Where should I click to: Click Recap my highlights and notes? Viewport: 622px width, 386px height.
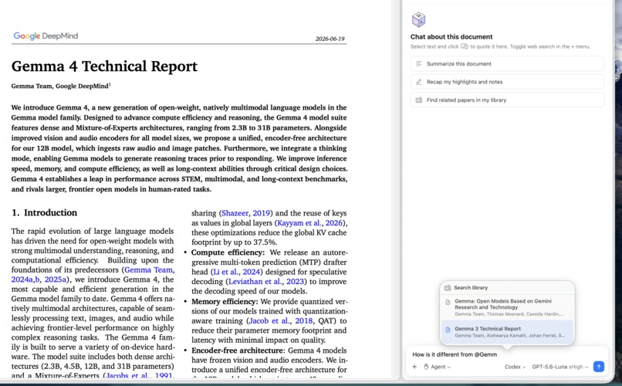pyautogui.click(x=507, y=82)
